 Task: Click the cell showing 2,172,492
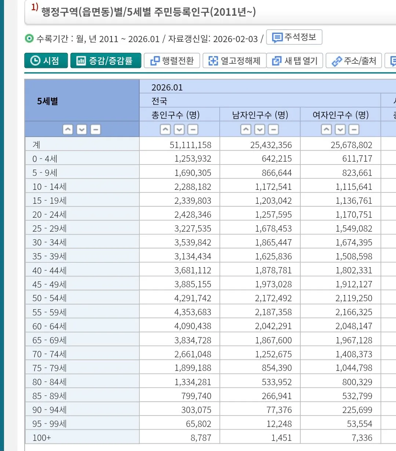tap(260, 298)
